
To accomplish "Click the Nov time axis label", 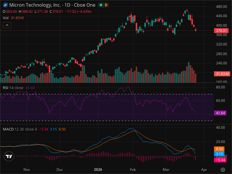I will [27, 170].
